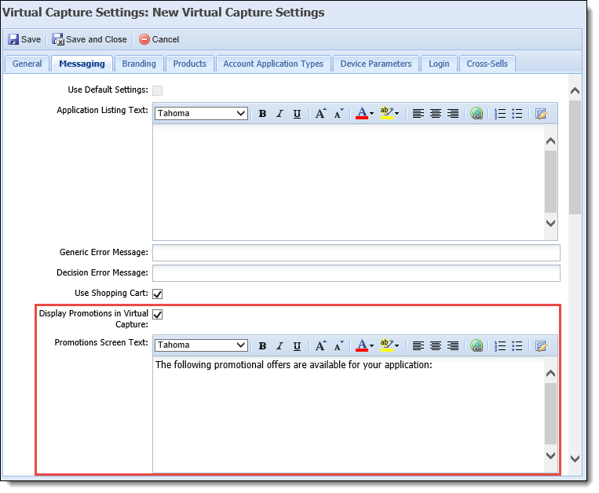The height and width of the screenshot is (493, 599).
Task: Open the General tab
Action: 27,64
